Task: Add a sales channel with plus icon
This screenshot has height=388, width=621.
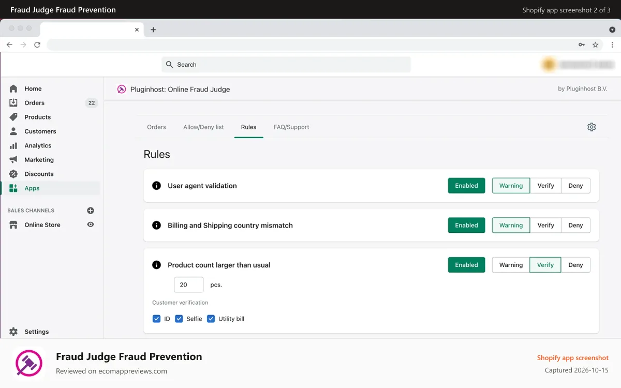Action: coord(91,211)
